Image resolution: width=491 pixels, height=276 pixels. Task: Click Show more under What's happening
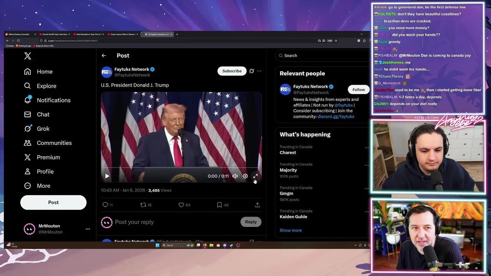291,230
